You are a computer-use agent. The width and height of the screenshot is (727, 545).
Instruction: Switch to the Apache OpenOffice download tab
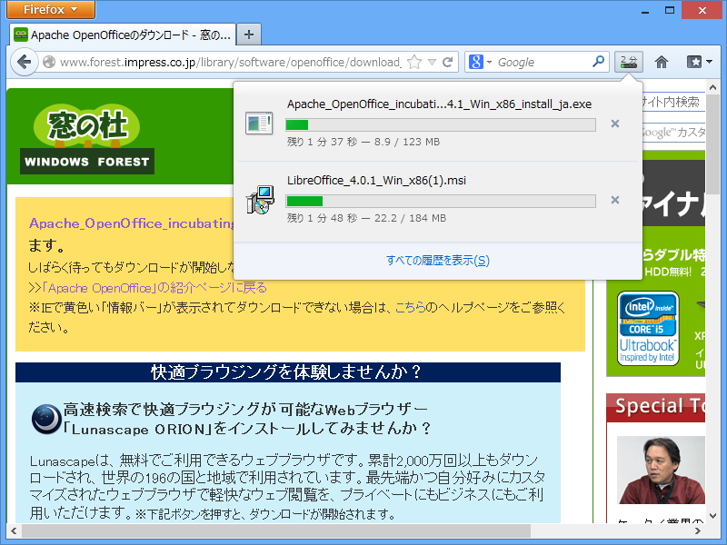coord(118,34)
